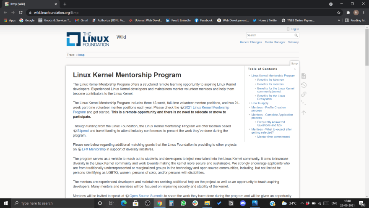Click the lkmp trace breadcrumb

(81, 55)
